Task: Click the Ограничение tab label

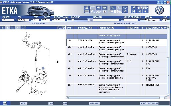Action: click(x=39, y=23)
